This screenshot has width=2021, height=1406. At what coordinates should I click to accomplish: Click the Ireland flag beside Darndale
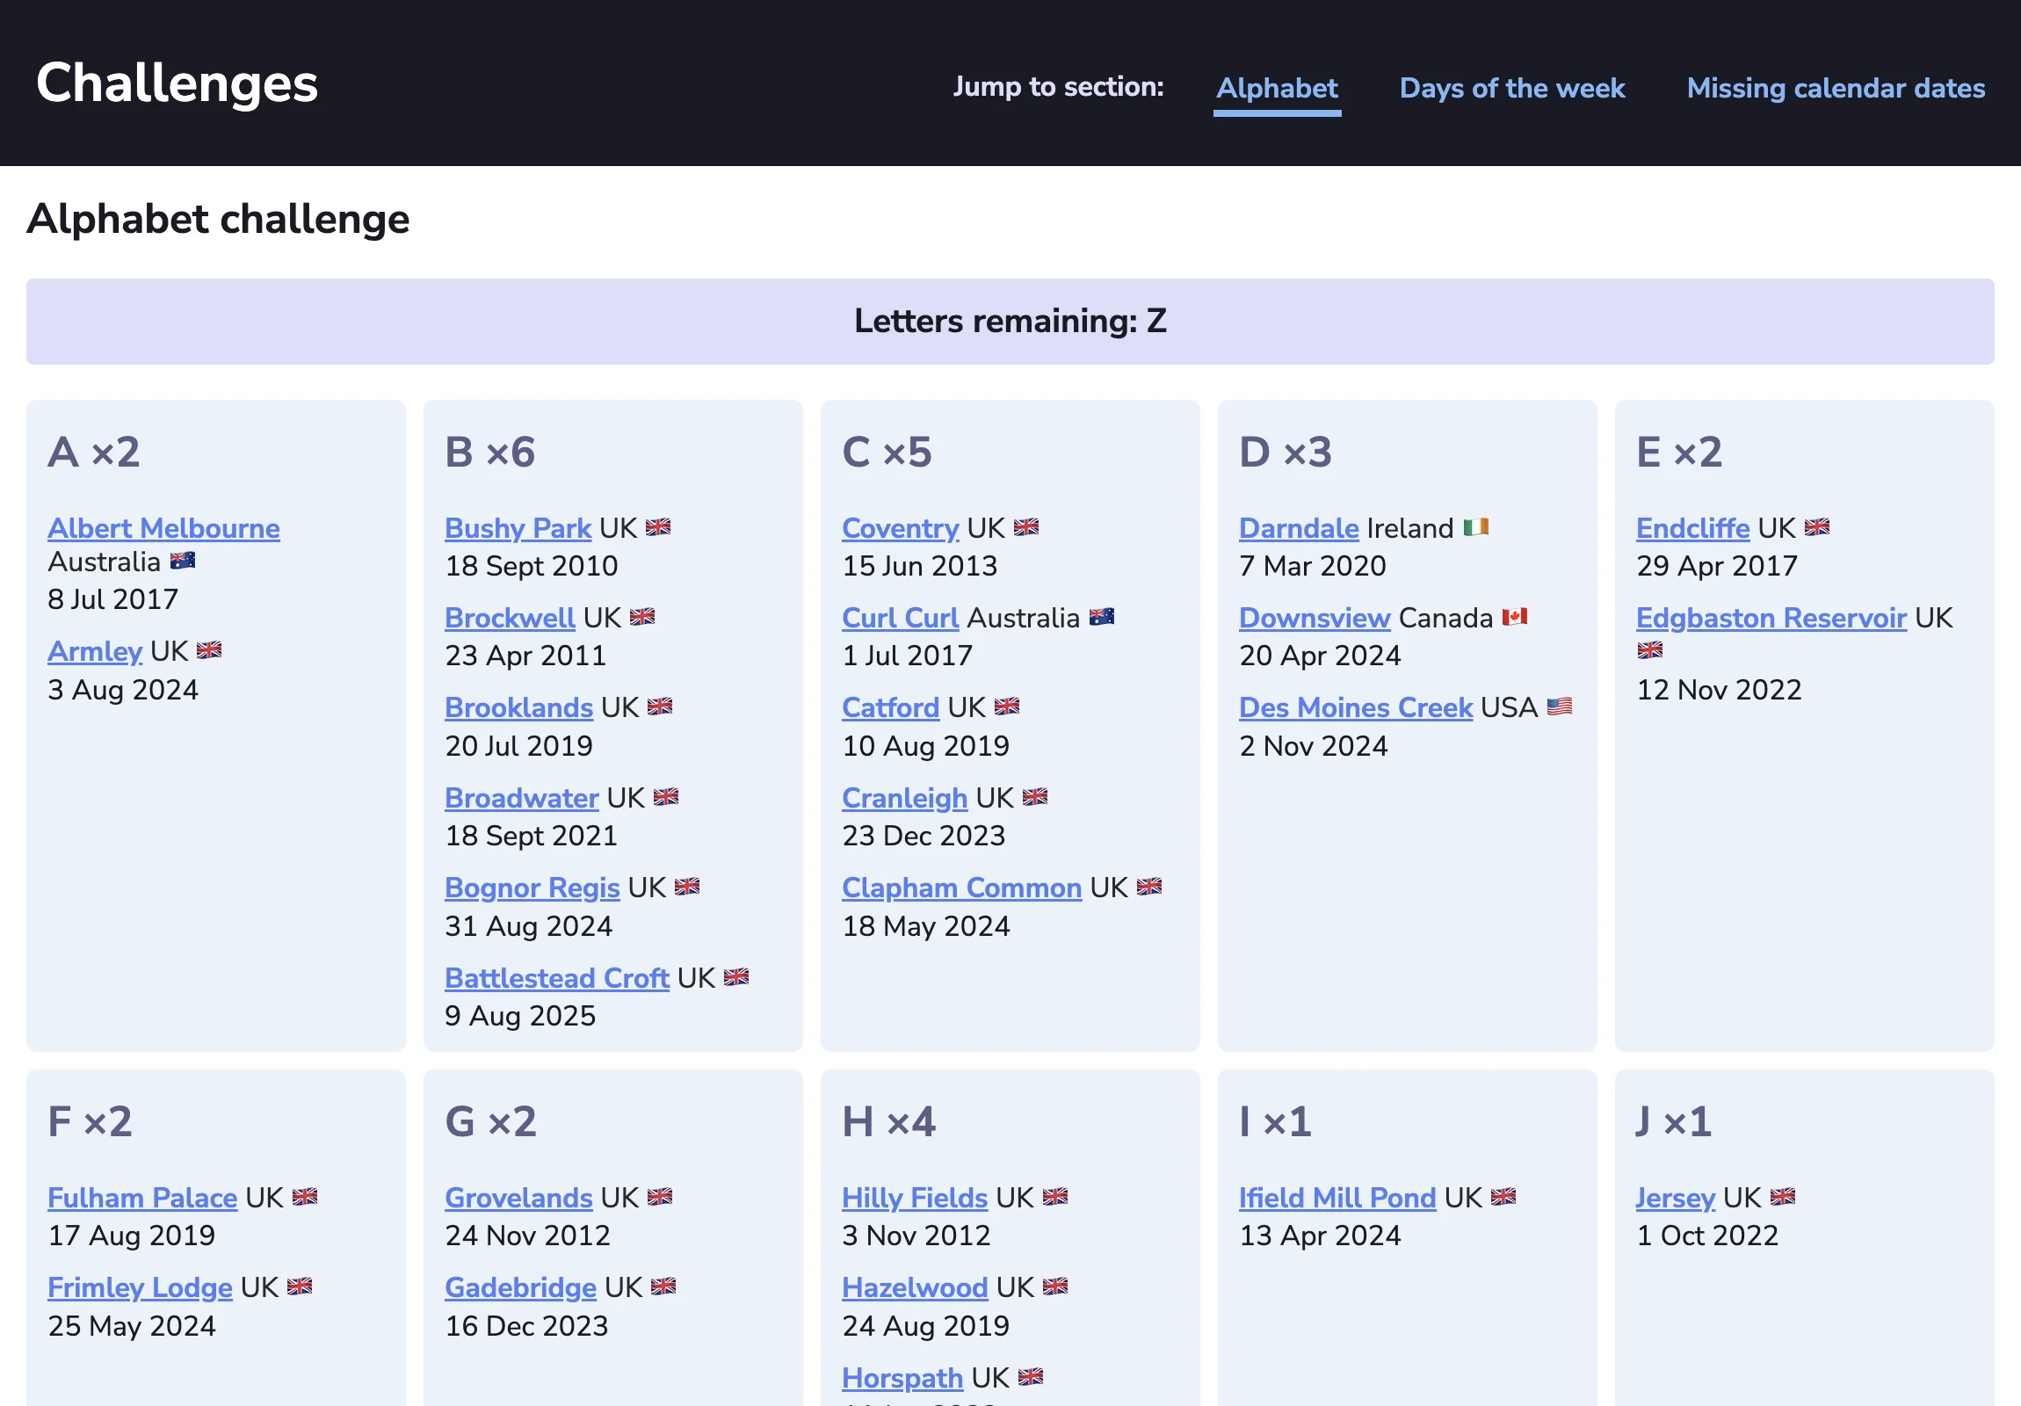point(1477,527)
